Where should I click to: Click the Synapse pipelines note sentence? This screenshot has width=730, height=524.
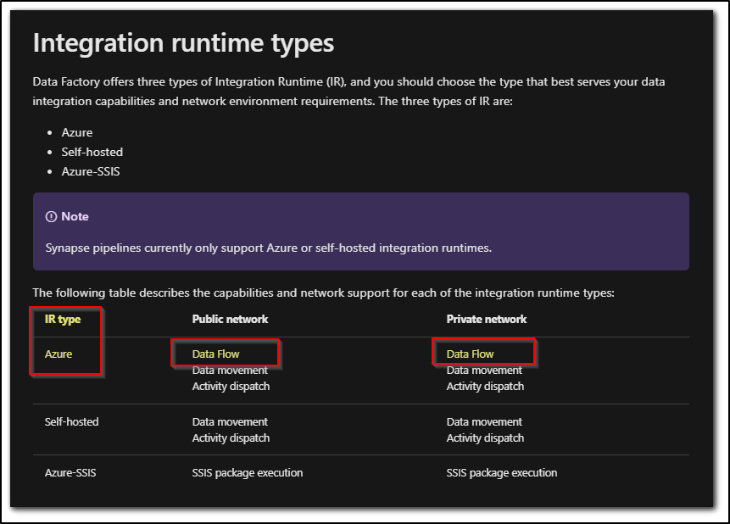coord(268,248)
